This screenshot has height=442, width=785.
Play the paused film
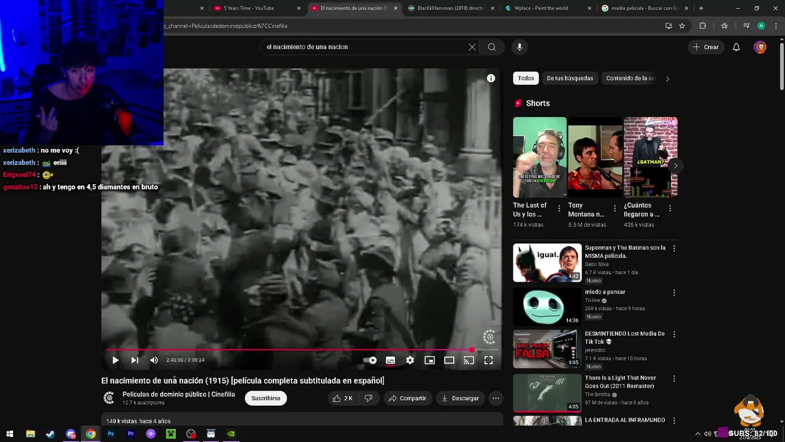point(115,360)
